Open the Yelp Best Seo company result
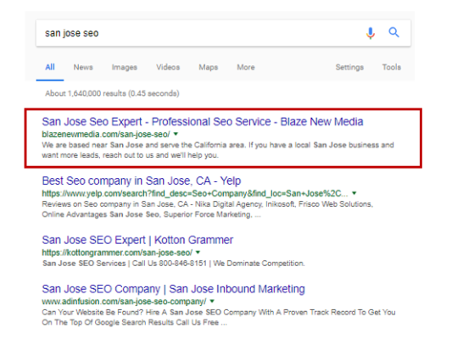 coord(142,181)
